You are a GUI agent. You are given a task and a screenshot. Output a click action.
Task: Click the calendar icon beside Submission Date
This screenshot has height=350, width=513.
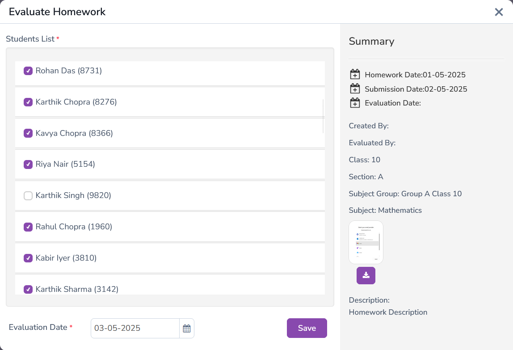coord(355,89)
